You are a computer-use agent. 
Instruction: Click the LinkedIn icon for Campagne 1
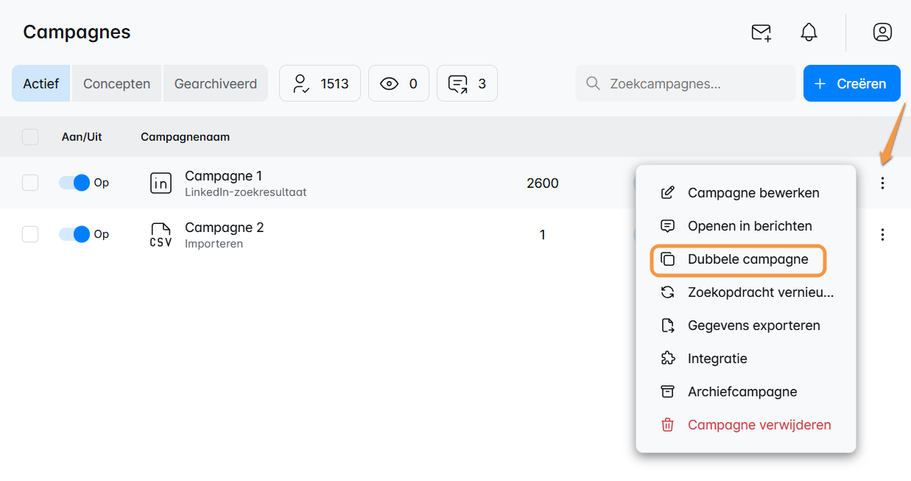[x=161, y=183]
